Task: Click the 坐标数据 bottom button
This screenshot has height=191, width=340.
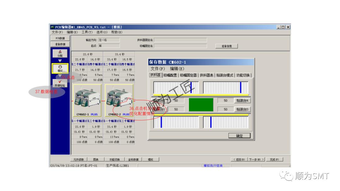Action: (x=133, y=159)
